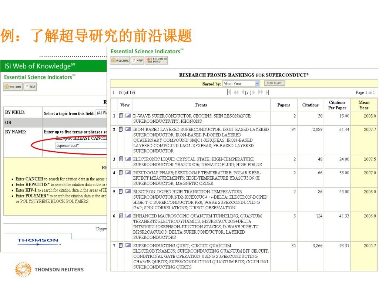Open document icon for electron-doped row 5
379x284 pixels.
(x=121, y=191)
